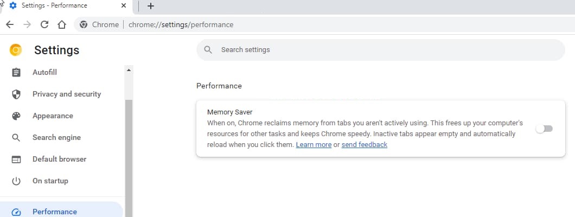Click the Appearance palette icon

coord(16,116)
